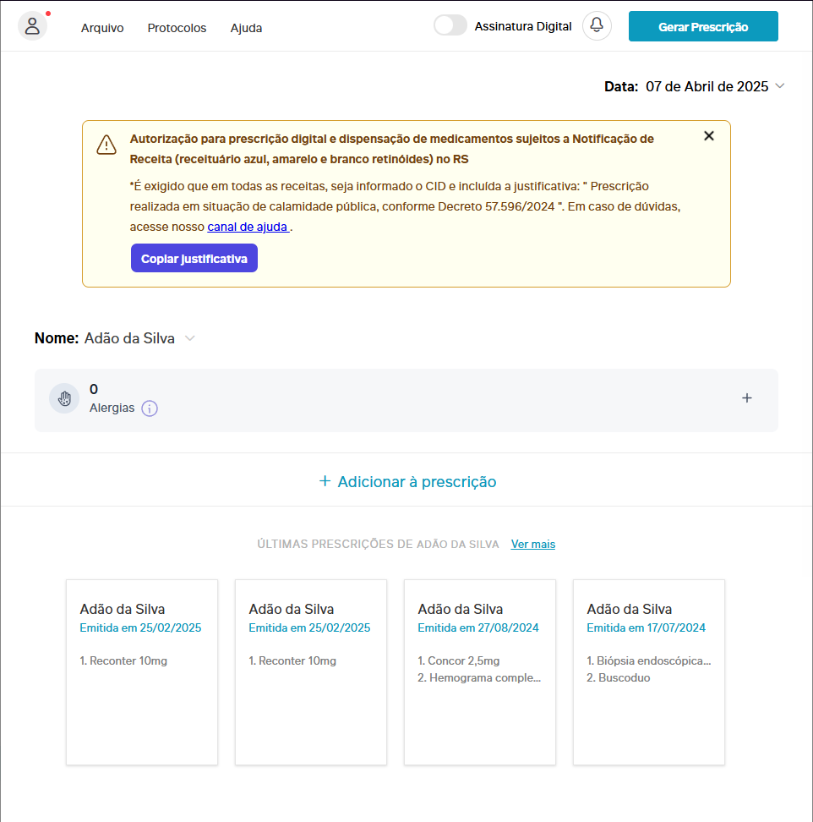Toggle the Assinatura Digital switch

click(x=450, y=26)
